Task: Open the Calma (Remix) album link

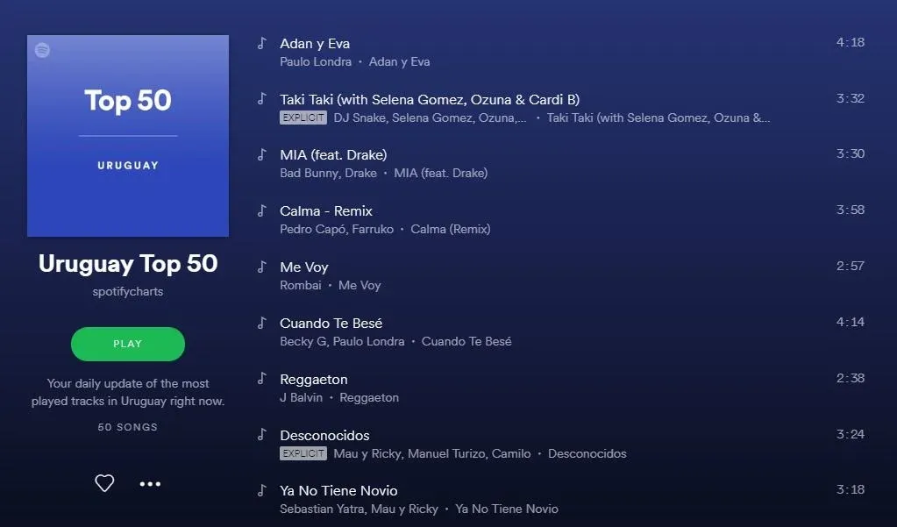Action: [450, 229]
